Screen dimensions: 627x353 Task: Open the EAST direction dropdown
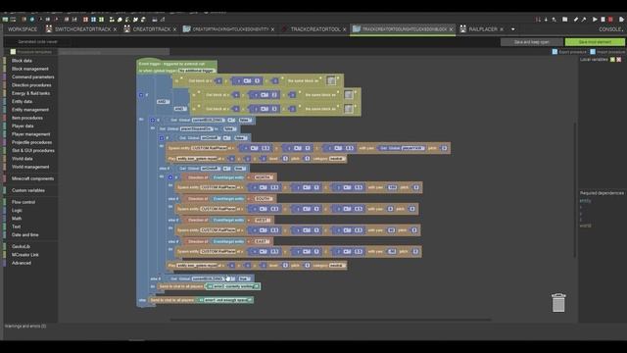(262, 241)
